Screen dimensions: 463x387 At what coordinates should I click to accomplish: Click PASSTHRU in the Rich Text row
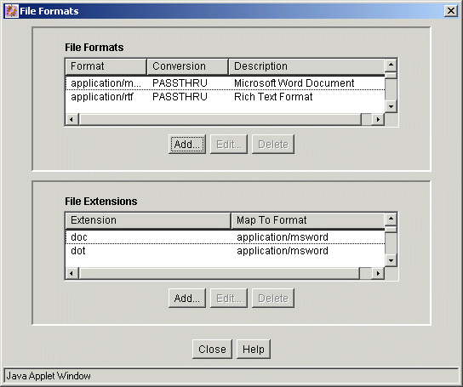click(x=180, y=97)
